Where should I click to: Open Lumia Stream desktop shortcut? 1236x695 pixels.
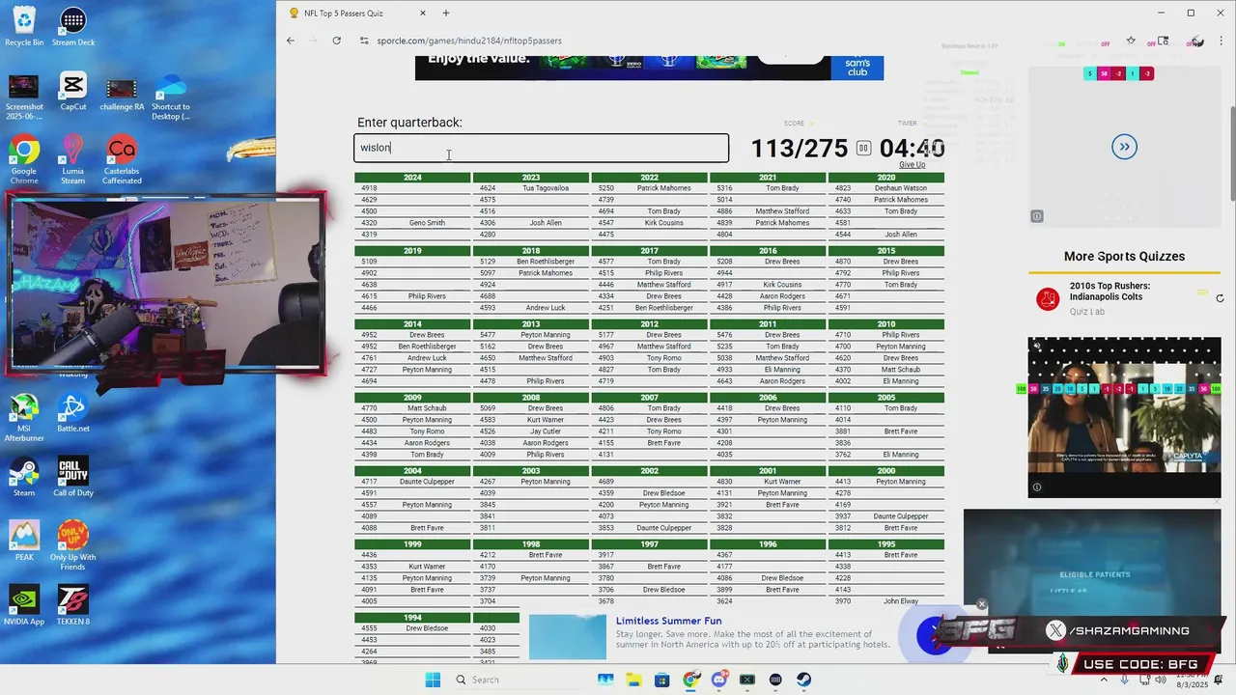[x=72, y=159]
